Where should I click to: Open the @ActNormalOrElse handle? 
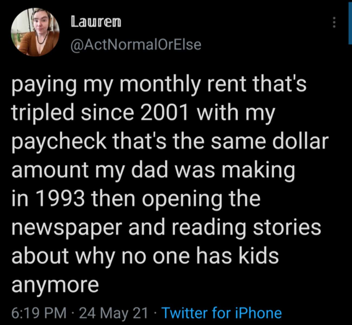coord(136,45)
